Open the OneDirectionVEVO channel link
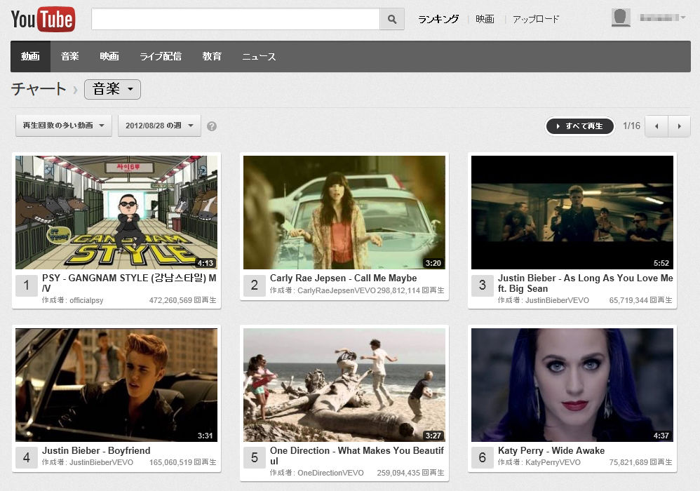Image resolution: width=700 pixels, height=491 pixels. tap(330, 473)
